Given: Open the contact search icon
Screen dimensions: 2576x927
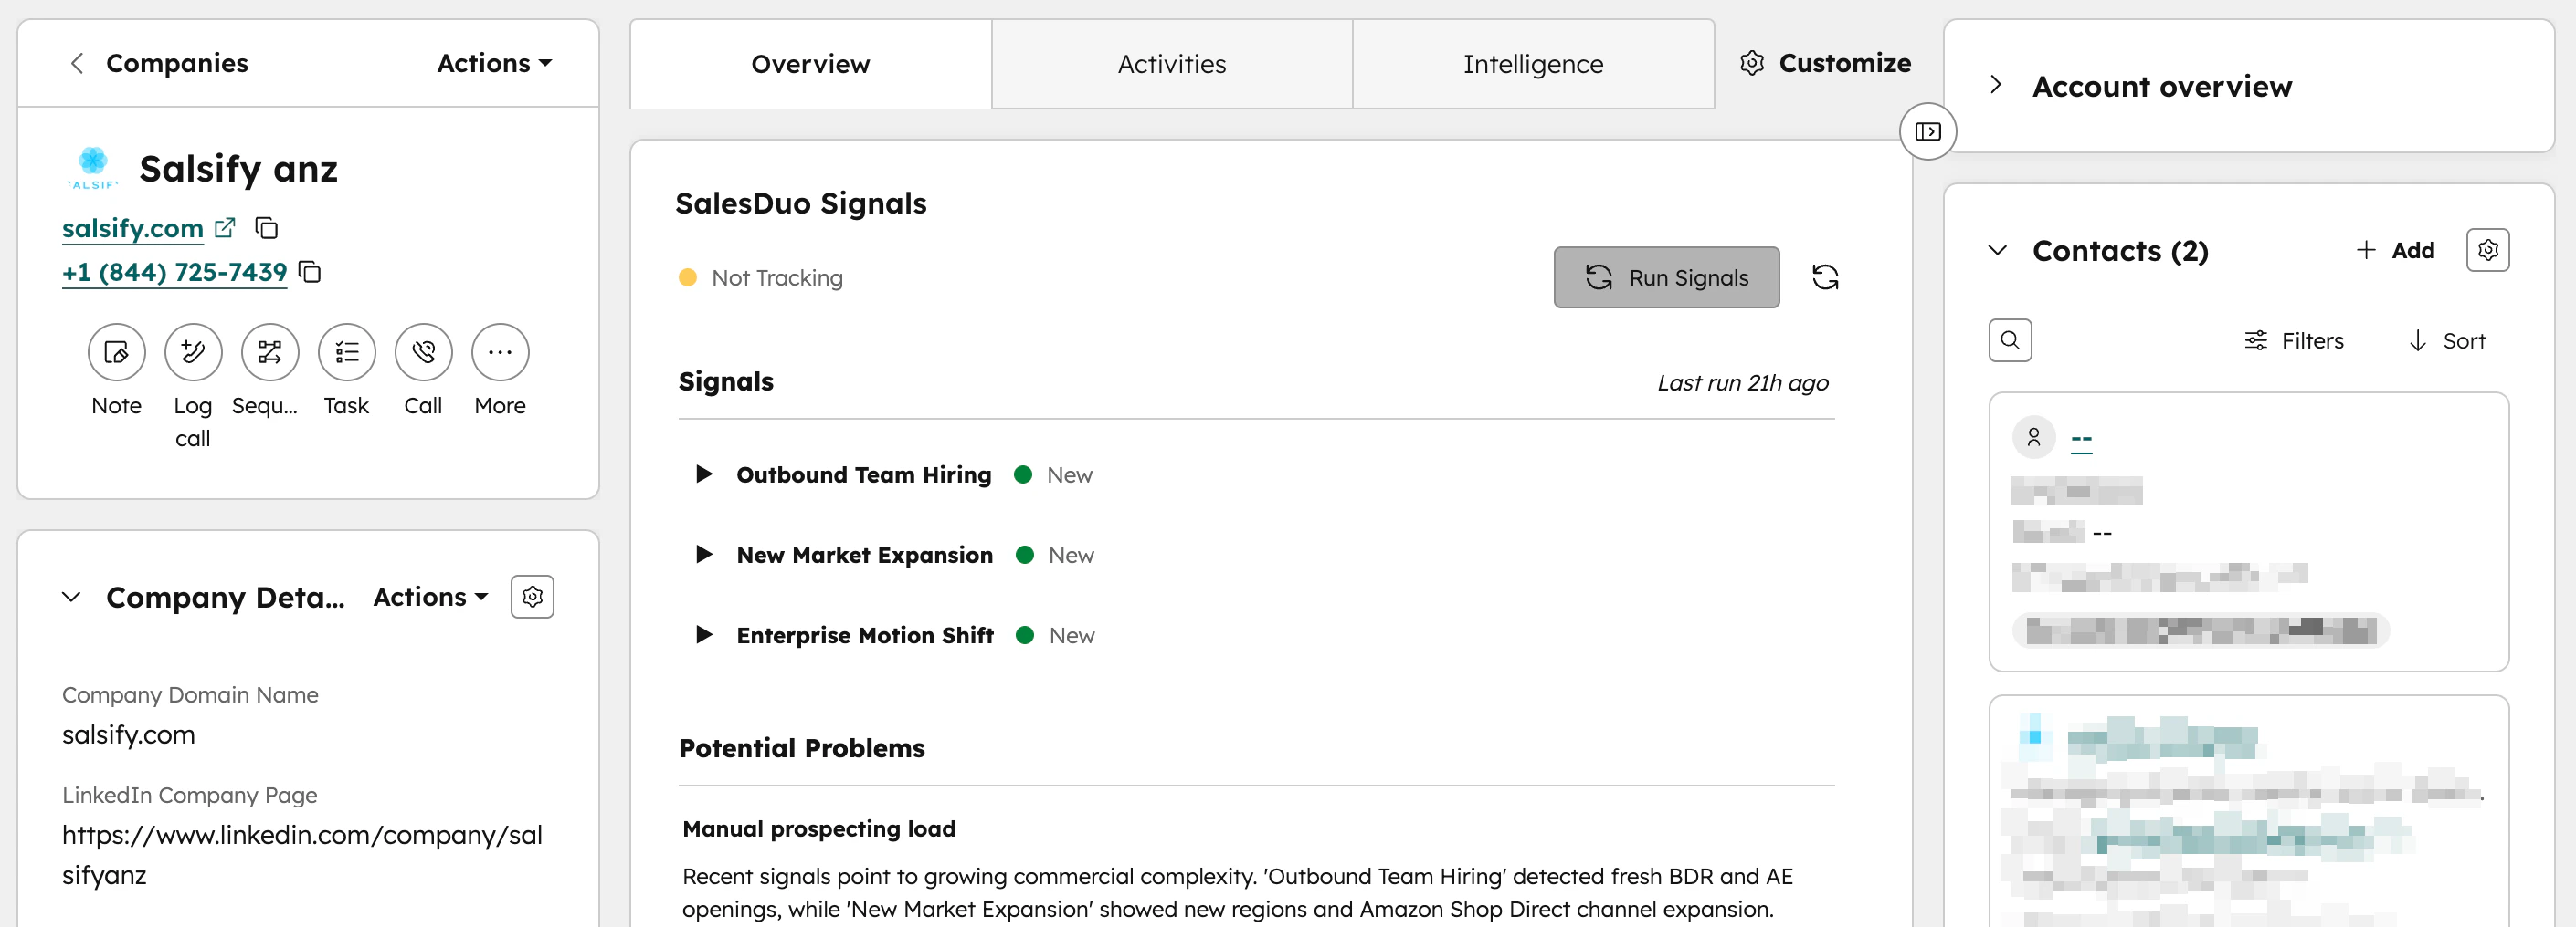Looking at the screenshot, I should tap(2012, 339).
